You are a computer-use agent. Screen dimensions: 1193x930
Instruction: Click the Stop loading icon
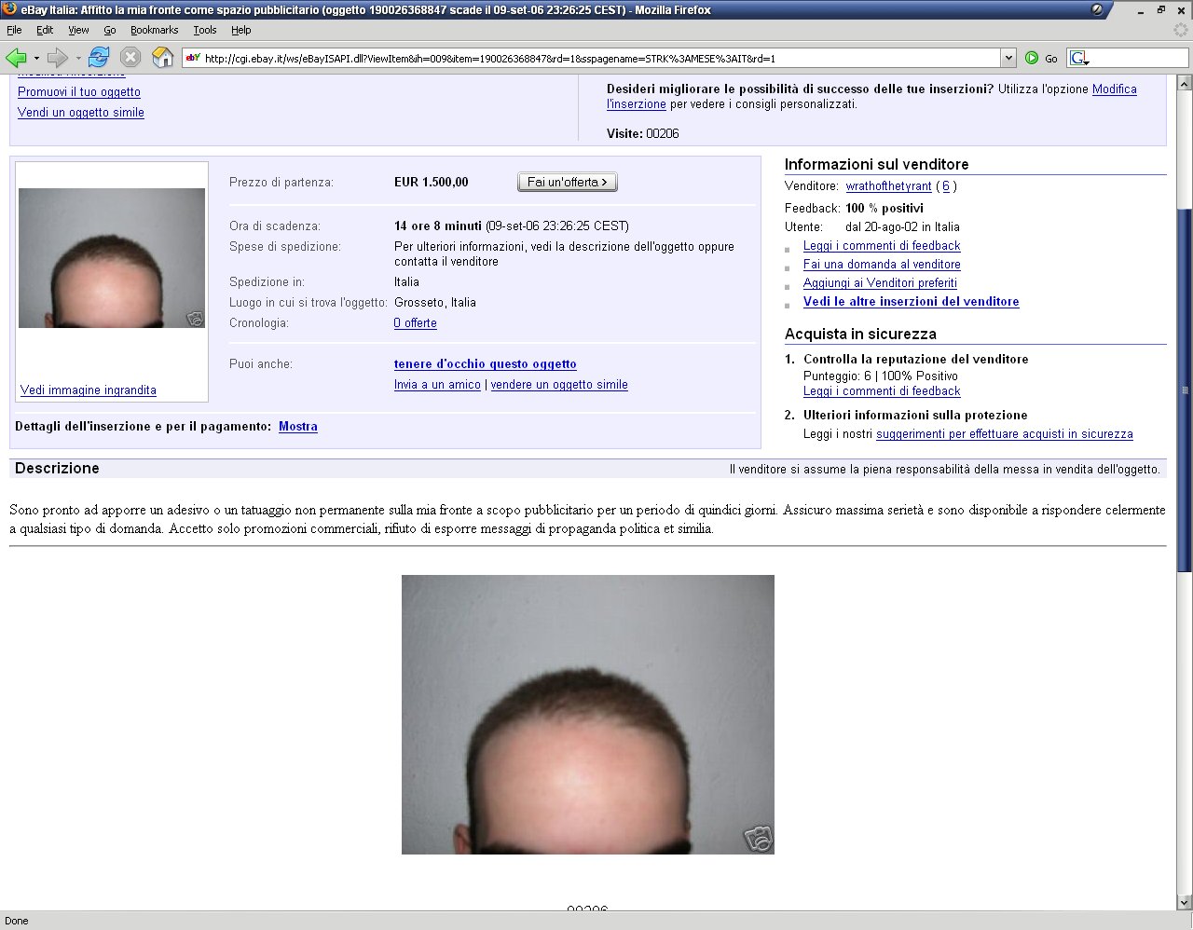[130, 58]
